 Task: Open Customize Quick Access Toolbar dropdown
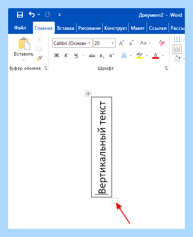point(60,15)
